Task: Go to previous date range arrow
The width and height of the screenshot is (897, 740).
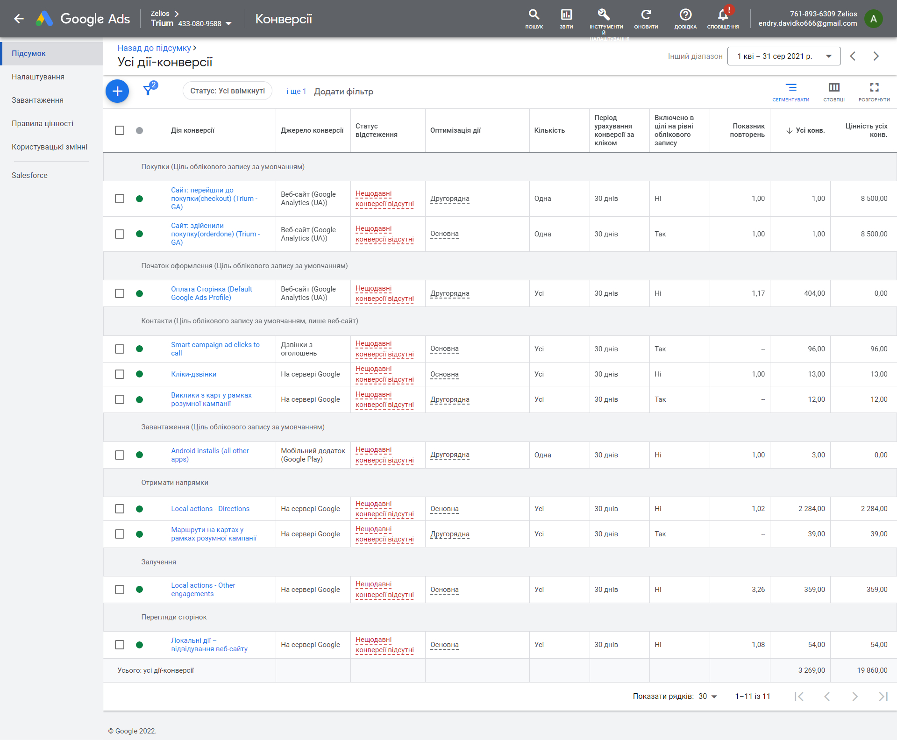Action: tap(853, 56)
